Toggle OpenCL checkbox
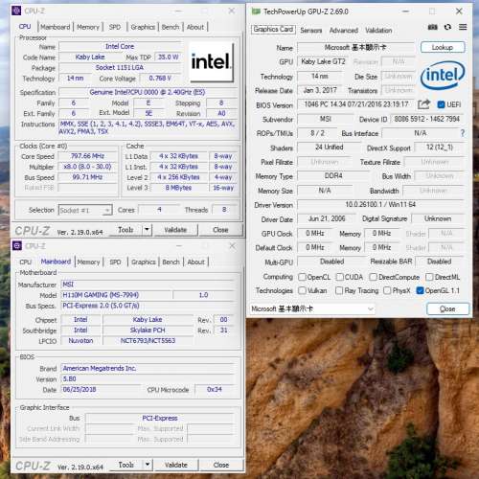This screenshot has height=479, width=479. (x=302, y=277)
